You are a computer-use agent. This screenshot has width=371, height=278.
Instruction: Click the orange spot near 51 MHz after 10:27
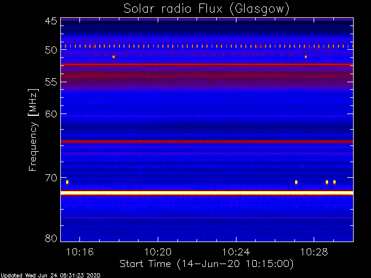pyautogui.click(x=305, y=57)
